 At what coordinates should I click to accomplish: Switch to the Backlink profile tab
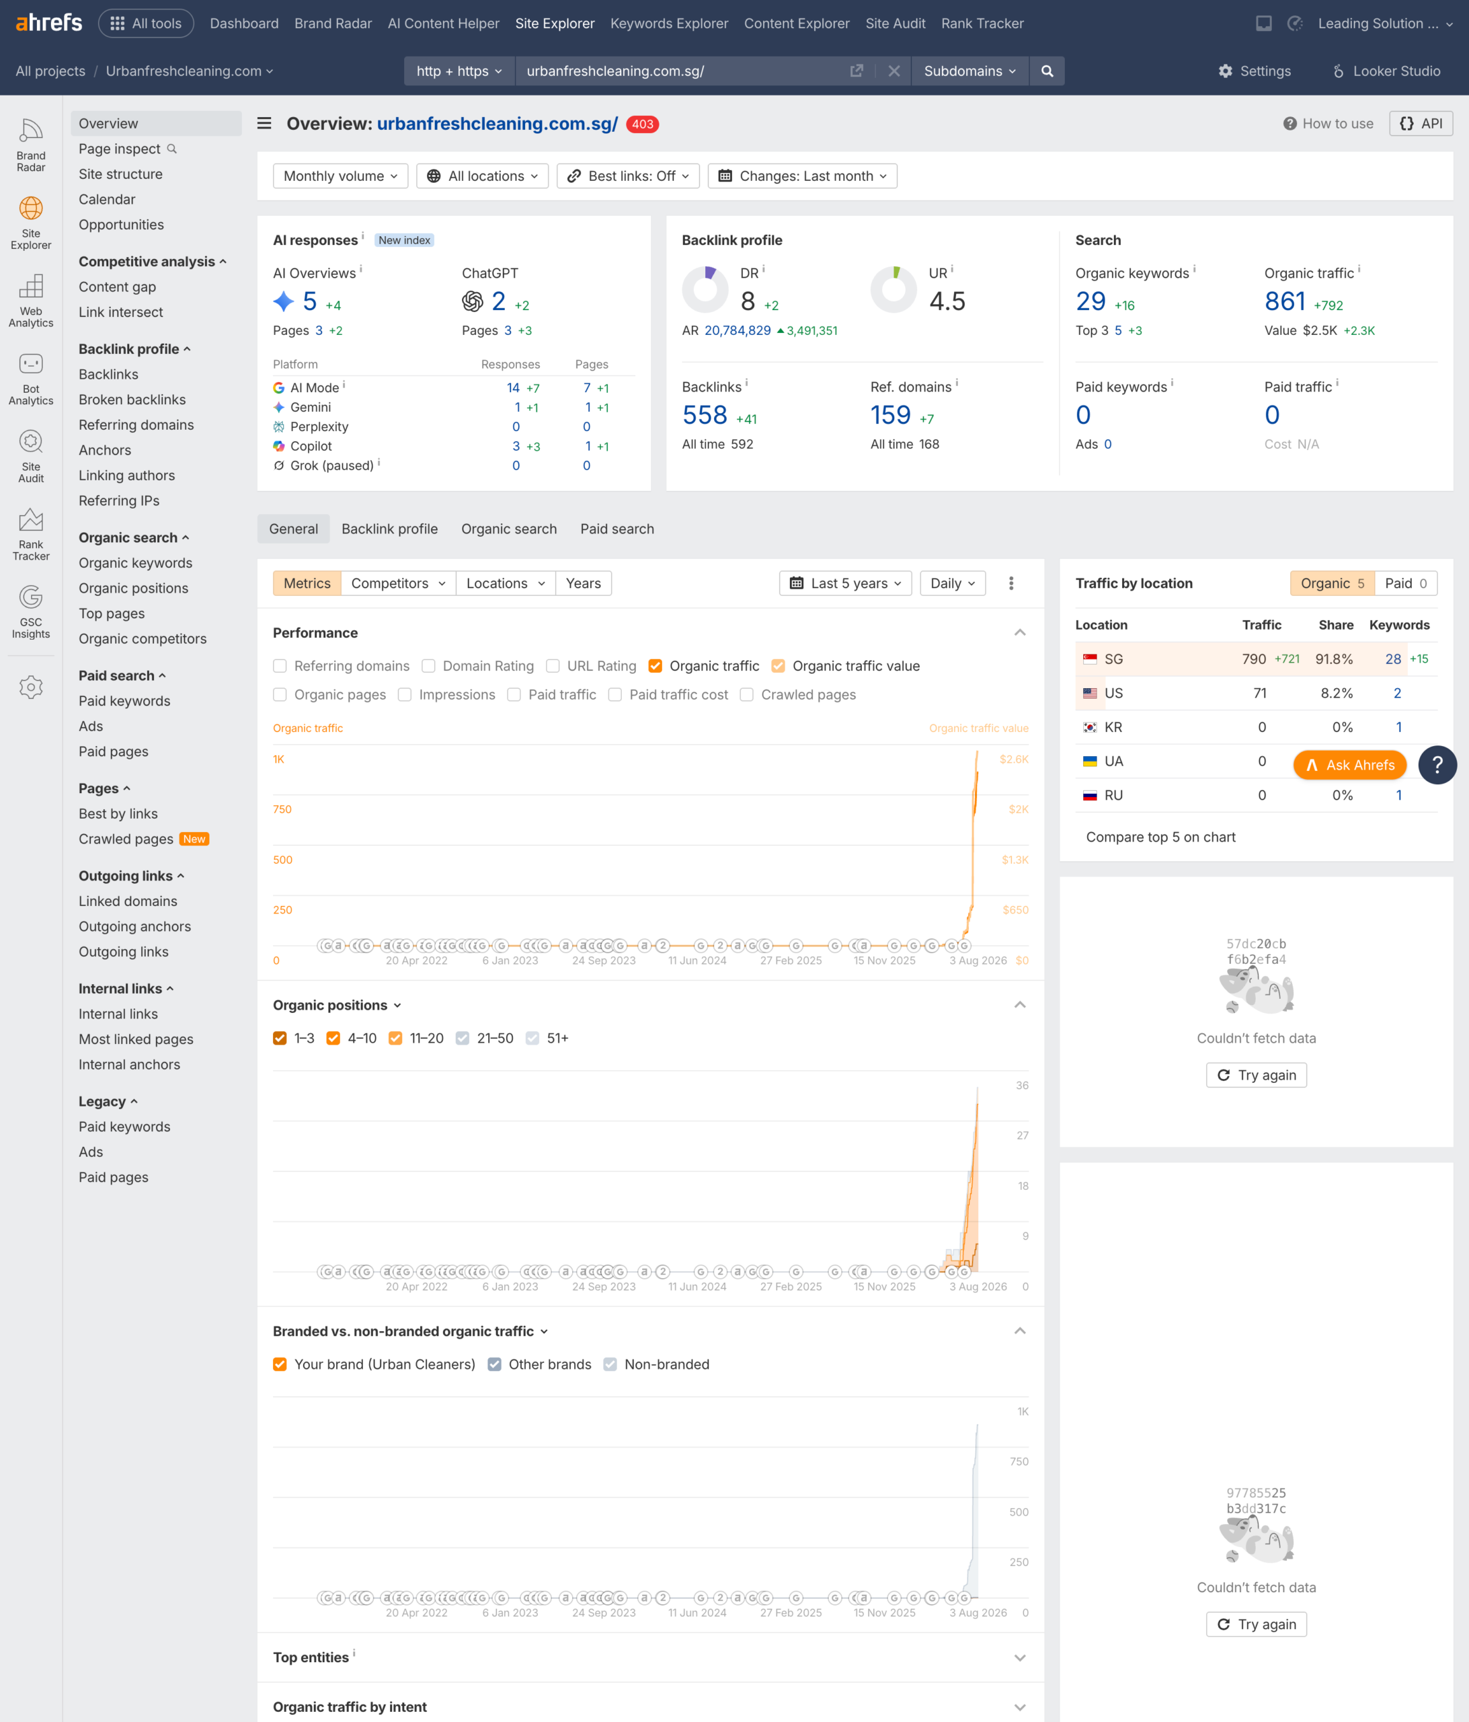390,529
